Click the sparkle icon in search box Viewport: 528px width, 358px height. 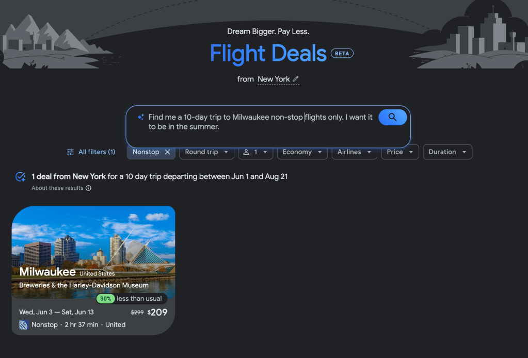(141, 117)
